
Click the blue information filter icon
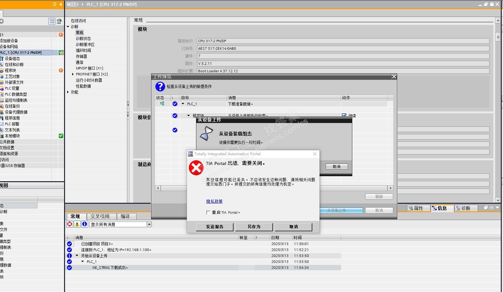tap(84, 224)
